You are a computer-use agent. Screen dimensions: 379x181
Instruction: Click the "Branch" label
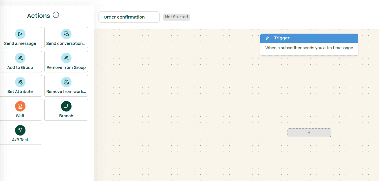click(x=66, y=116)
